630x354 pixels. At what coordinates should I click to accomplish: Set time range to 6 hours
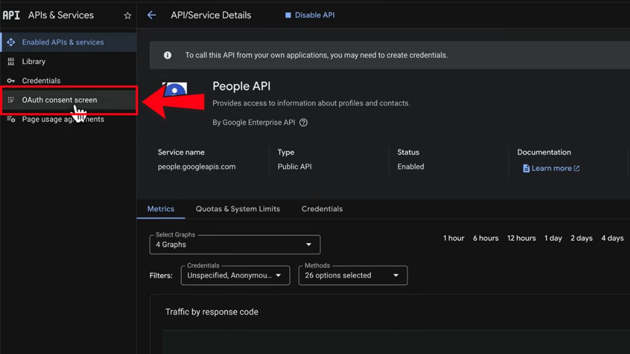(486, 238)
